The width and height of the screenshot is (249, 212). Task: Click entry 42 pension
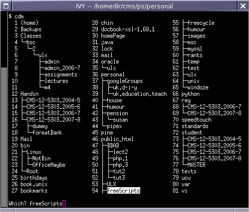(117, 113)
